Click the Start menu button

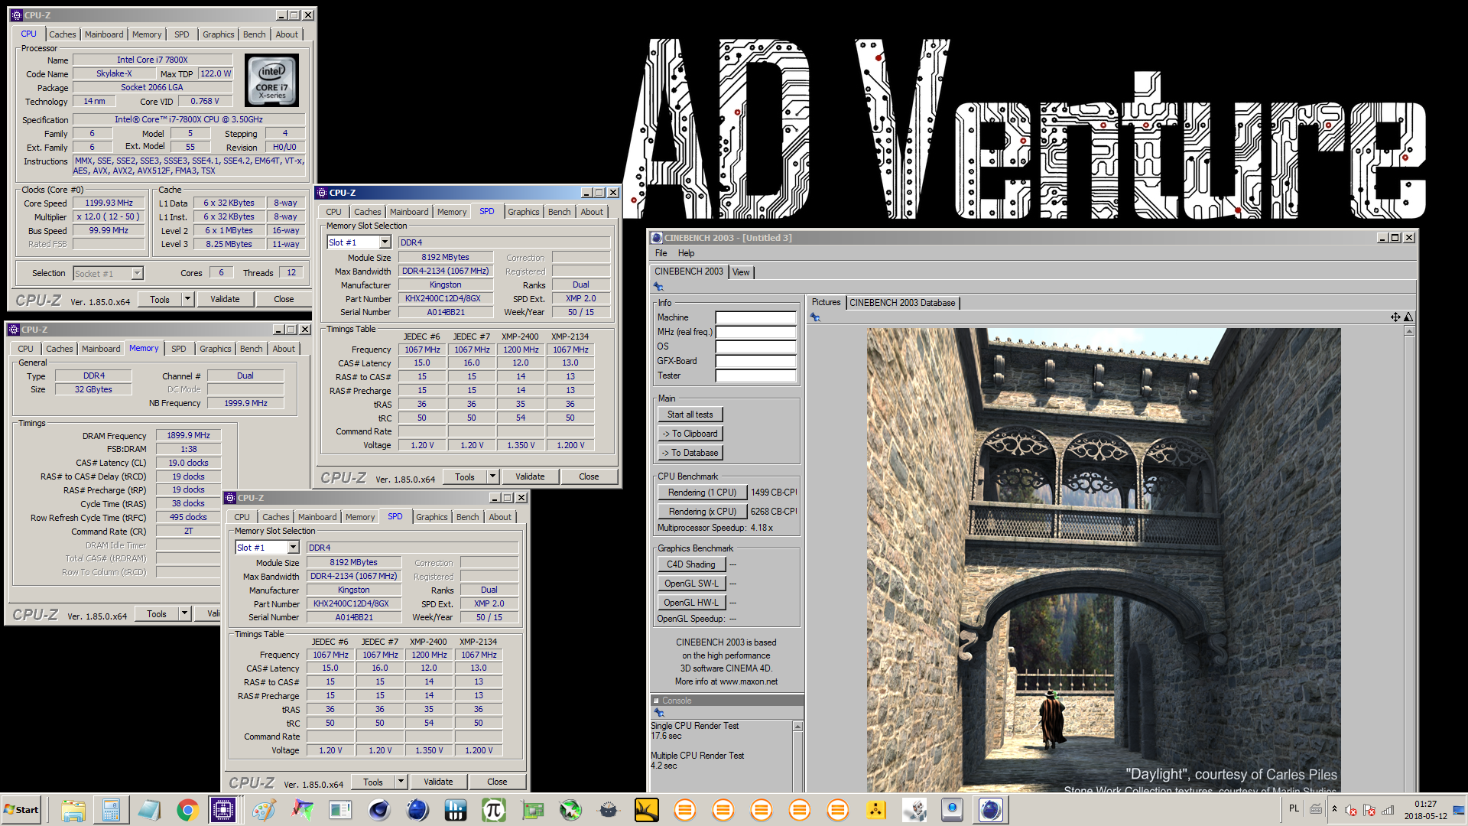tap(21, 810)
